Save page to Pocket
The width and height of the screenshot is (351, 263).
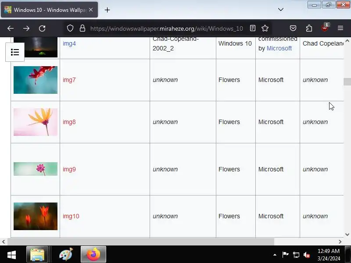tap(293, 28)
